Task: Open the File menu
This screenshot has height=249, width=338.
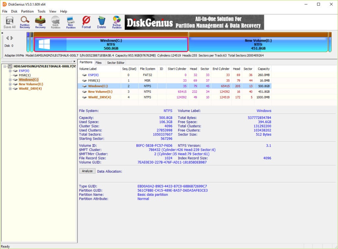Action: click(x=5, y=12)
